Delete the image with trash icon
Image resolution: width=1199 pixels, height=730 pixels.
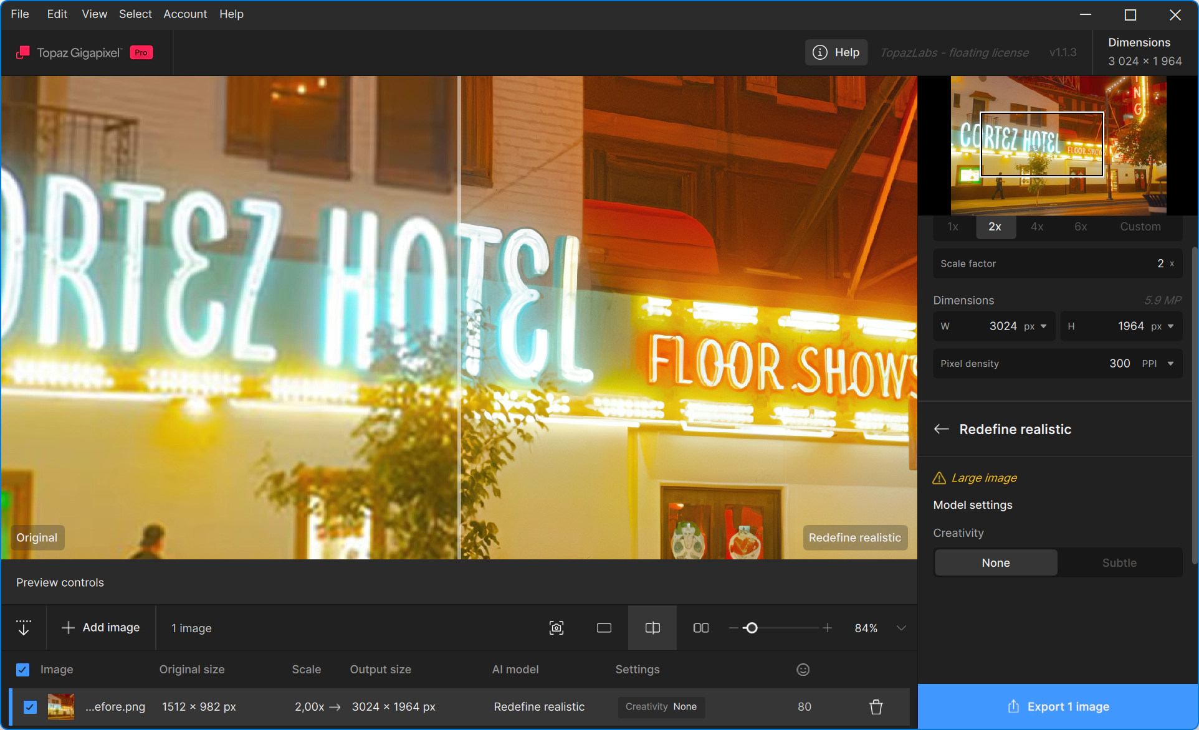(x=876, y=707)
